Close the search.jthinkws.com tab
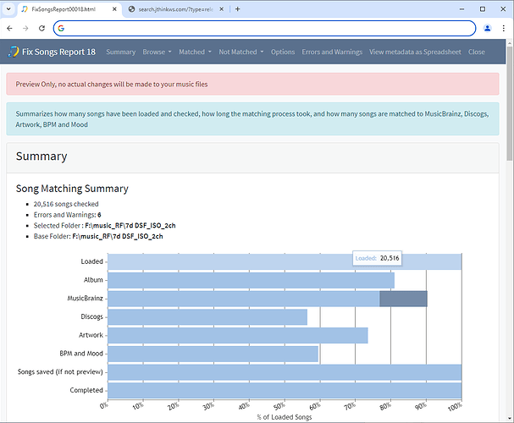Screen dimensions: 514x423 click(222, 9)
